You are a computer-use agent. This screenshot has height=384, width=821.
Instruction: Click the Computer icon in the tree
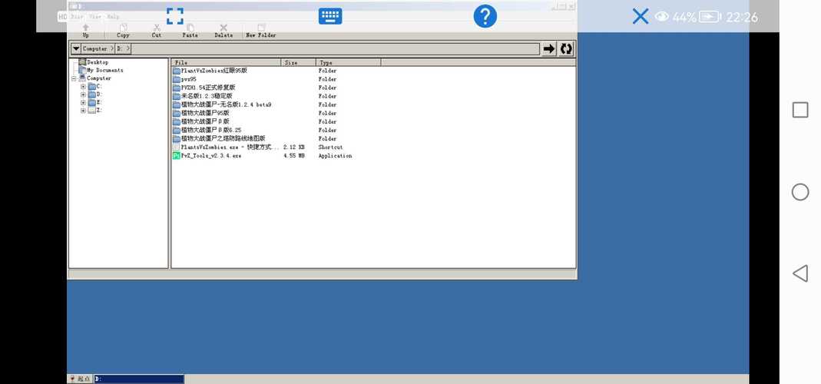[82, 78]
